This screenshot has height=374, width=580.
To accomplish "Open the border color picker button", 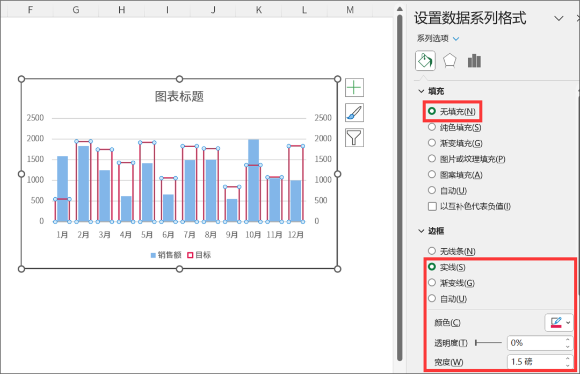I will tap(559, 322).
